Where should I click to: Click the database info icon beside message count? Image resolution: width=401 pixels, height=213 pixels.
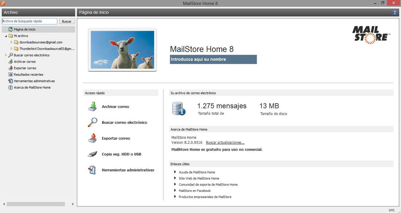(x=179, y=109)
